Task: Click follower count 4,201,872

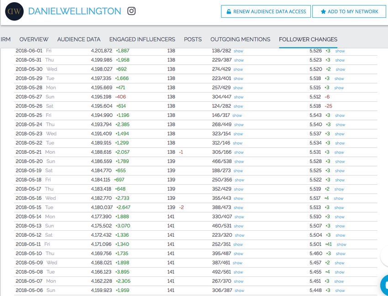Action: 101,51
